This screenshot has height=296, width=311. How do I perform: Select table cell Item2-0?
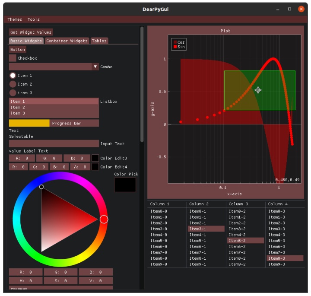point(159,223)
